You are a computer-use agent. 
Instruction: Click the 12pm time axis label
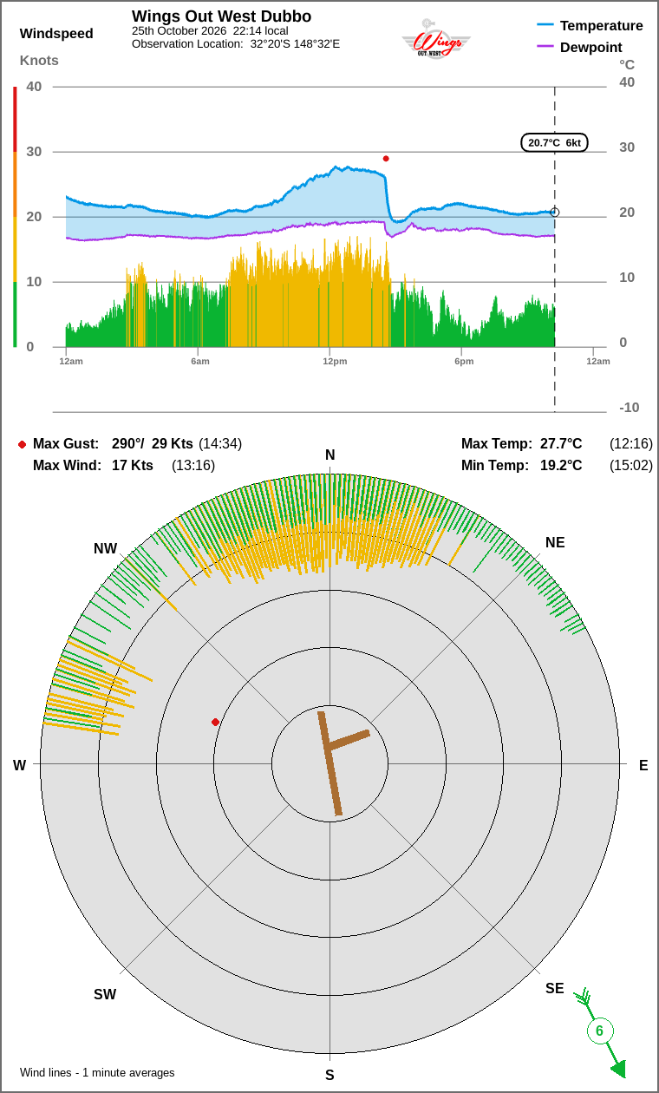pyautogui.click(x=335, y=361)
